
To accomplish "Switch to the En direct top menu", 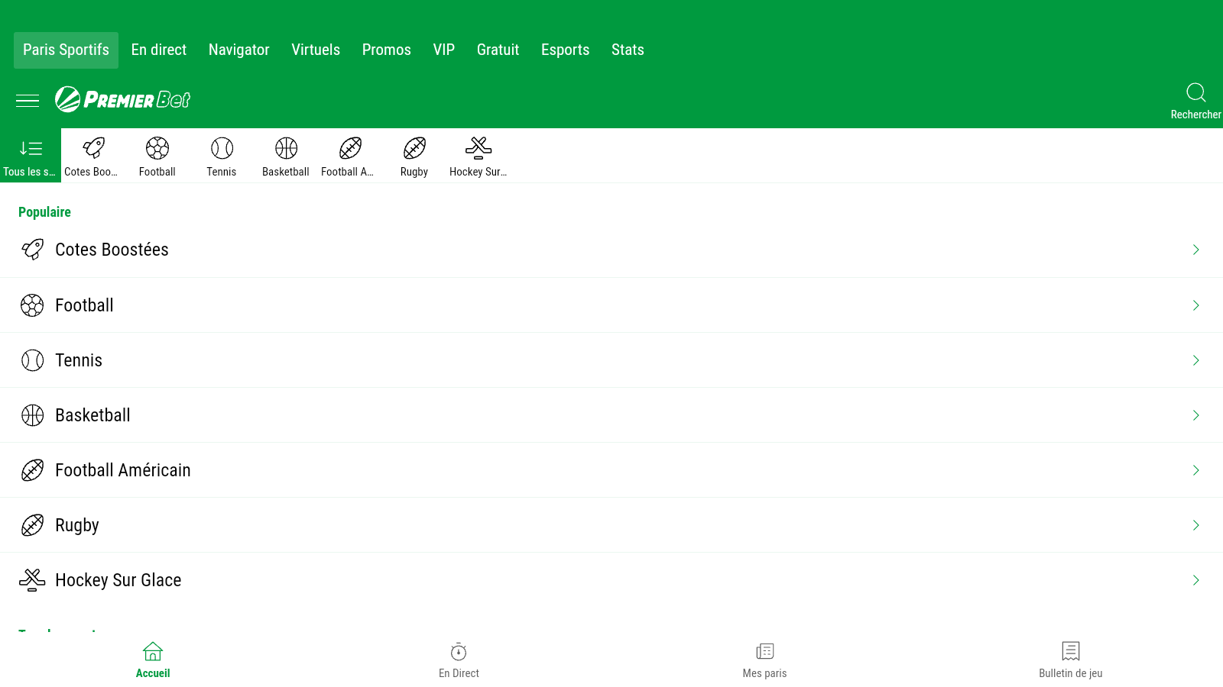I will point(159,50).
